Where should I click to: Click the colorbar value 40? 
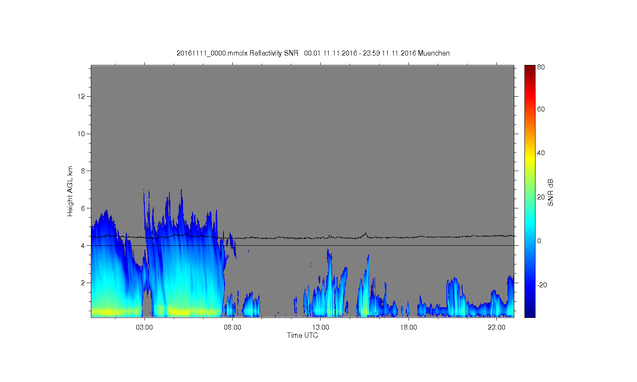pyautogui.click(x=541, y=153)
